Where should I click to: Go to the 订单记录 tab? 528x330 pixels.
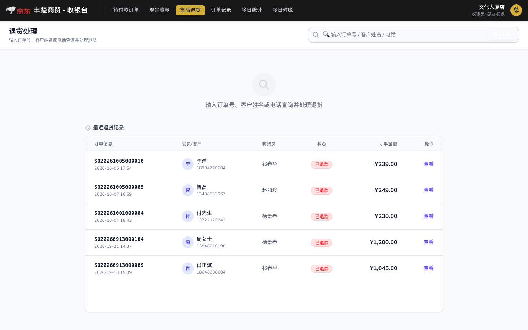pos(221,10)
